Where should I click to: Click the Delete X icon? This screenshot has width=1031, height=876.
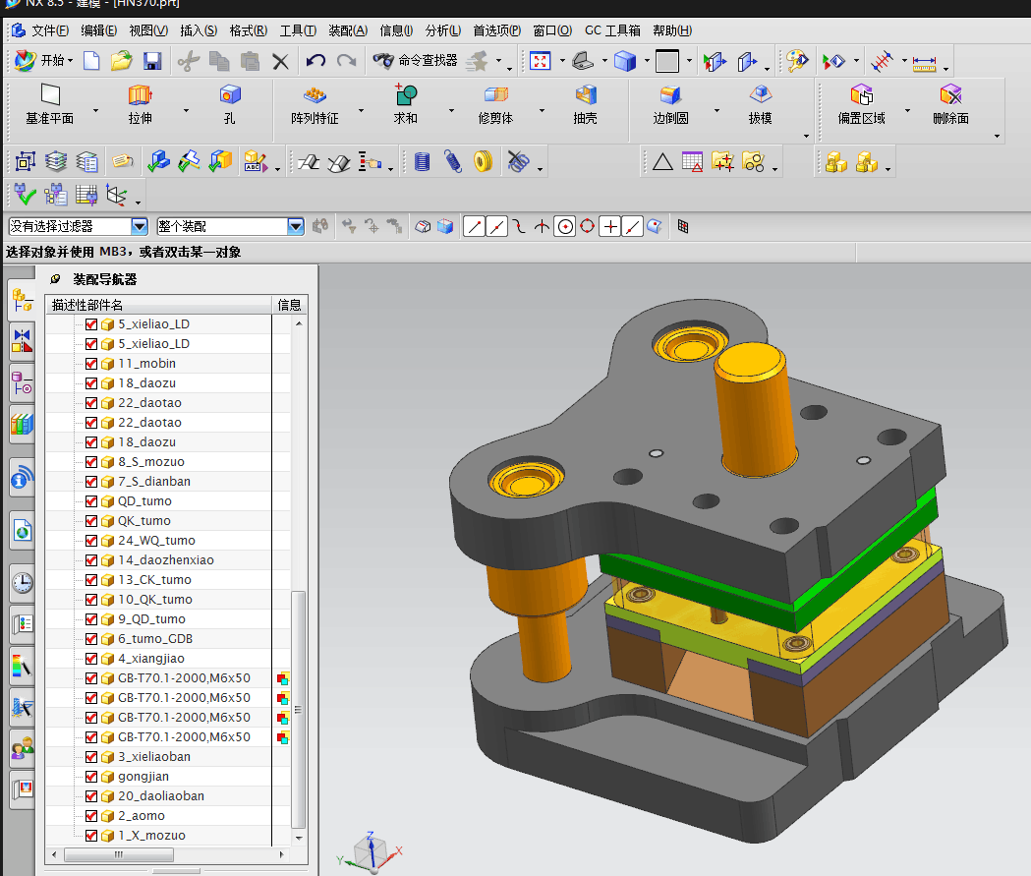tap(281, 61)
